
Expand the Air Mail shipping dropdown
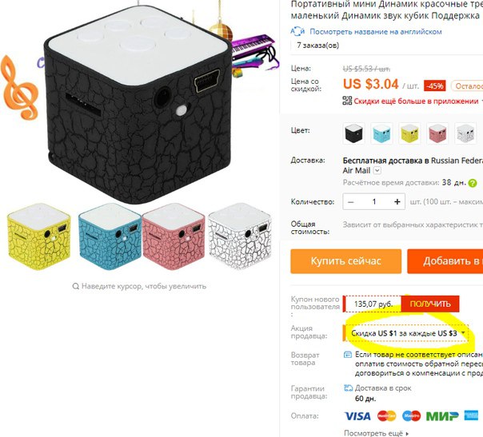(x=377, y=170)
